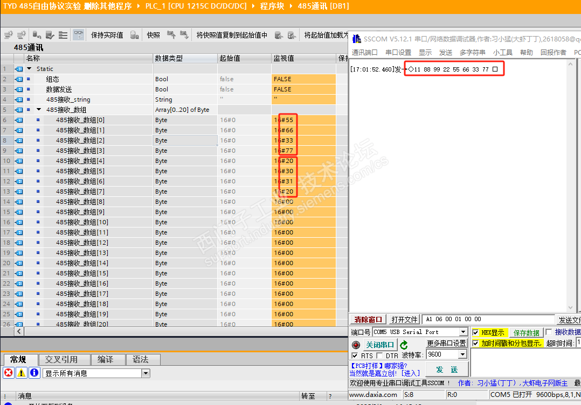Click second database icon after copy-snapshot label
This screenshot has height=405, width=581.
[x=292, y=35]
